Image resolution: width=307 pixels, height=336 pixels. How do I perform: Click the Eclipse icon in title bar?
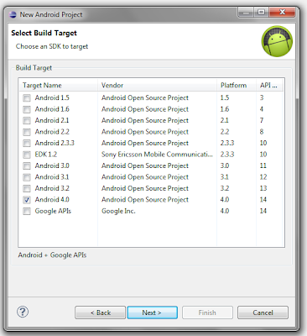[x=13, y=14]
